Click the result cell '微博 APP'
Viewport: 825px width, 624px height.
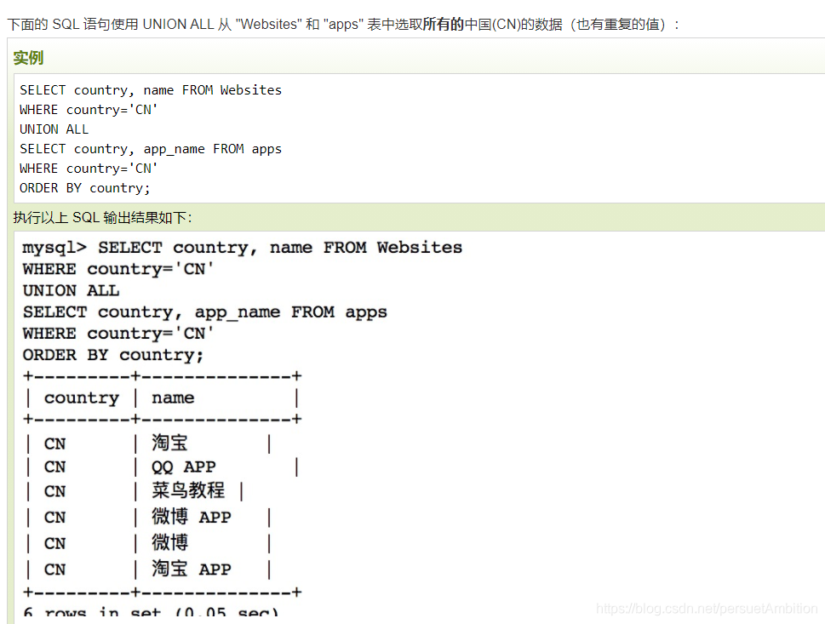click(x=192, y=517)
